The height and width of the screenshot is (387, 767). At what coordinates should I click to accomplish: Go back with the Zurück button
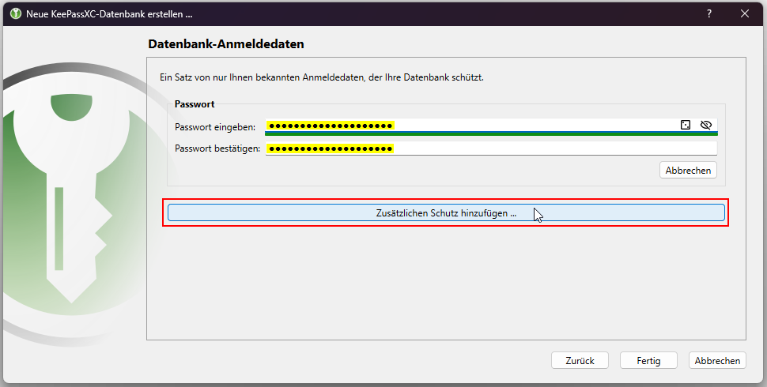[x=580, y=361]
